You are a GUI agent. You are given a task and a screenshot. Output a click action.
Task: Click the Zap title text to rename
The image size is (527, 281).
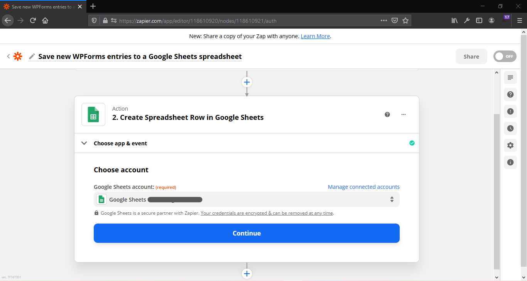coord(140,56)
